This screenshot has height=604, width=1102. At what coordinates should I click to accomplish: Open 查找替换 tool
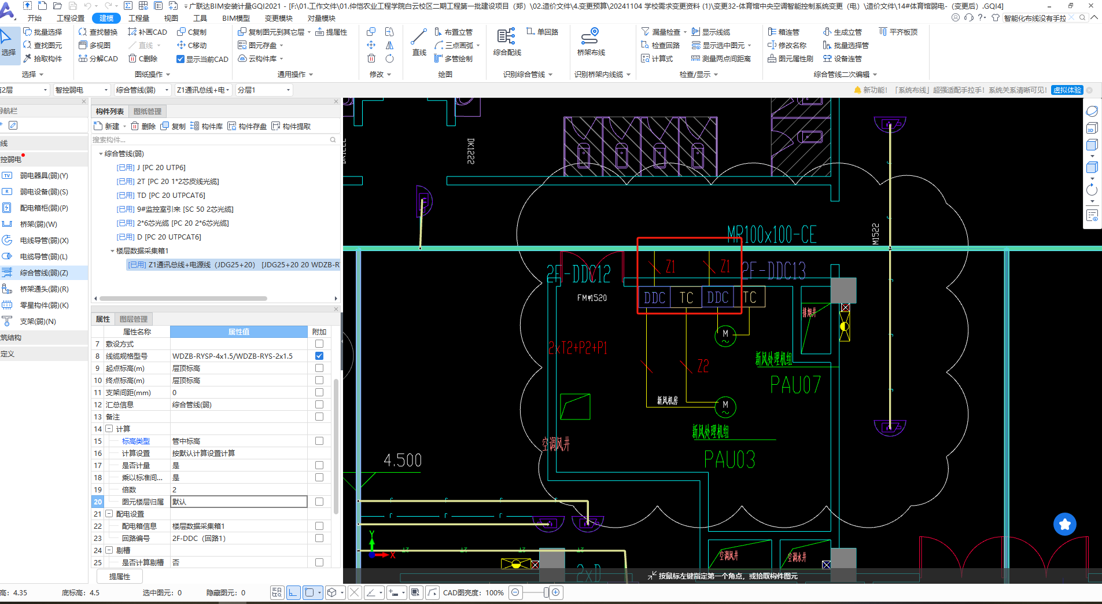[x=98, y=32]
